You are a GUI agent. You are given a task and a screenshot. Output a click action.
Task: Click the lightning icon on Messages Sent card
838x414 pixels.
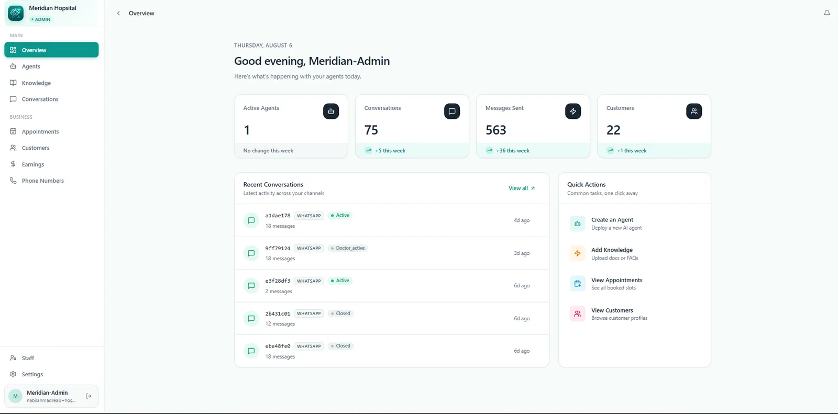pos(573,111)
